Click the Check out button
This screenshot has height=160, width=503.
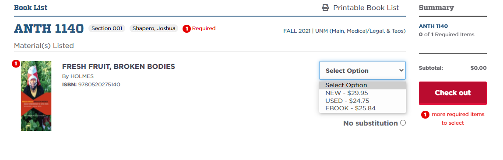pos(453,93)
